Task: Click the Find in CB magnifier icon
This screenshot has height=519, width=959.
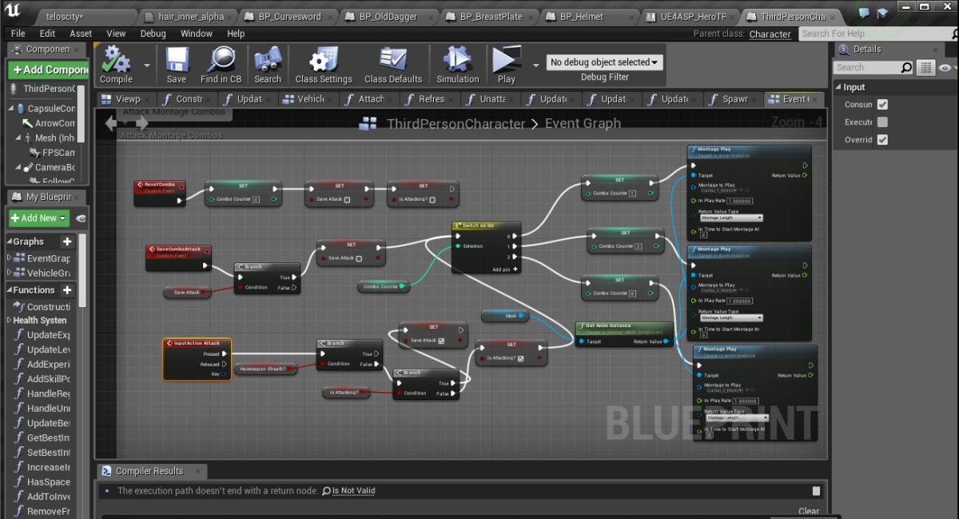Action: pos(221,59)
